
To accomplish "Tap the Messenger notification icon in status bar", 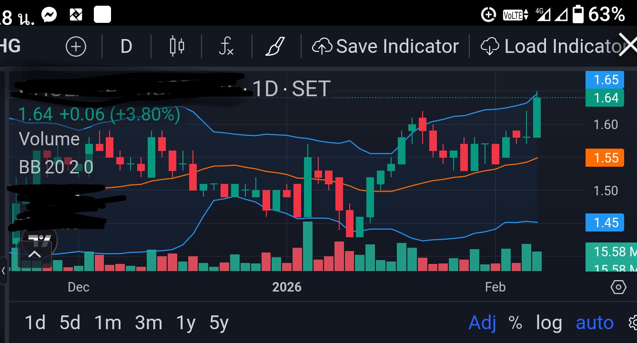I will coord(49,15).
